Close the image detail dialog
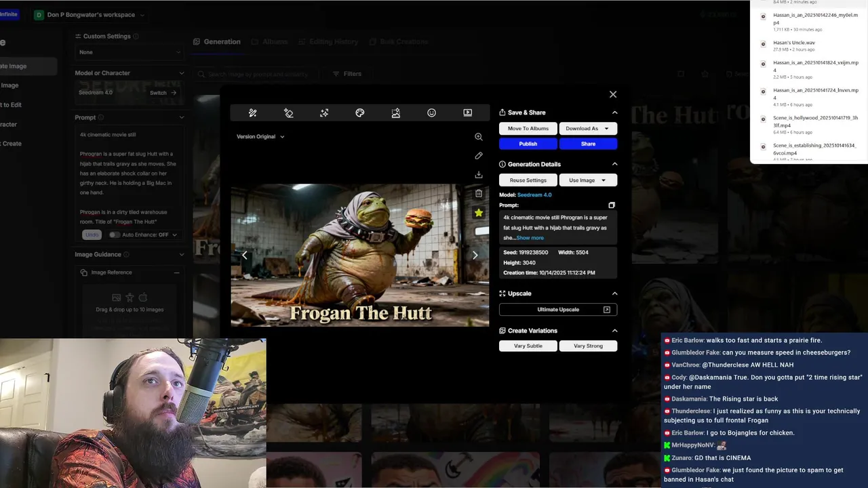 613,94
